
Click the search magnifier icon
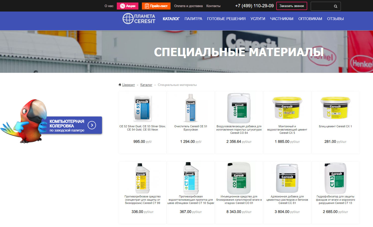(x=336, y=6)
